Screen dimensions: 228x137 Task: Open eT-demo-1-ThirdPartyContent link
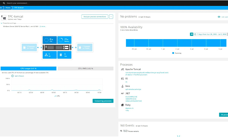tap(136, 75)
